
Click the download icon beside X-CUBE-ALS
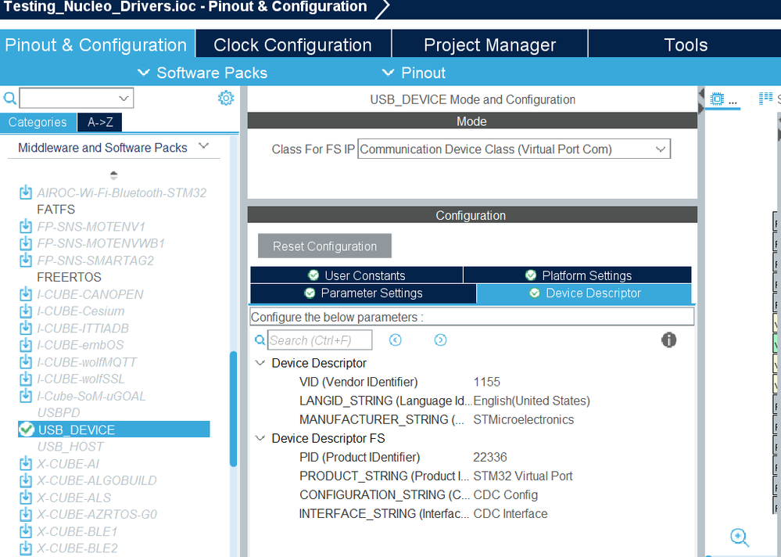tap(25, 498)
